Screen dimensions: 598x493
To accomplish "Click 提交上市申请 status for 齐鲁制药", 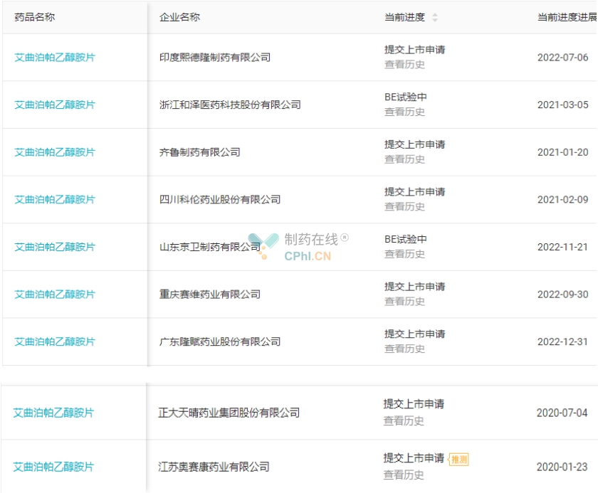I will [x=414, y=145].
